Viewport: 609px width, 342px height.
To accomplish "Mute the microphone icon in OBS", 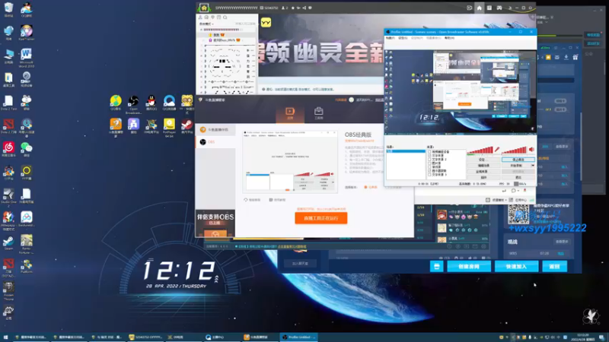I will click(497, 149).
